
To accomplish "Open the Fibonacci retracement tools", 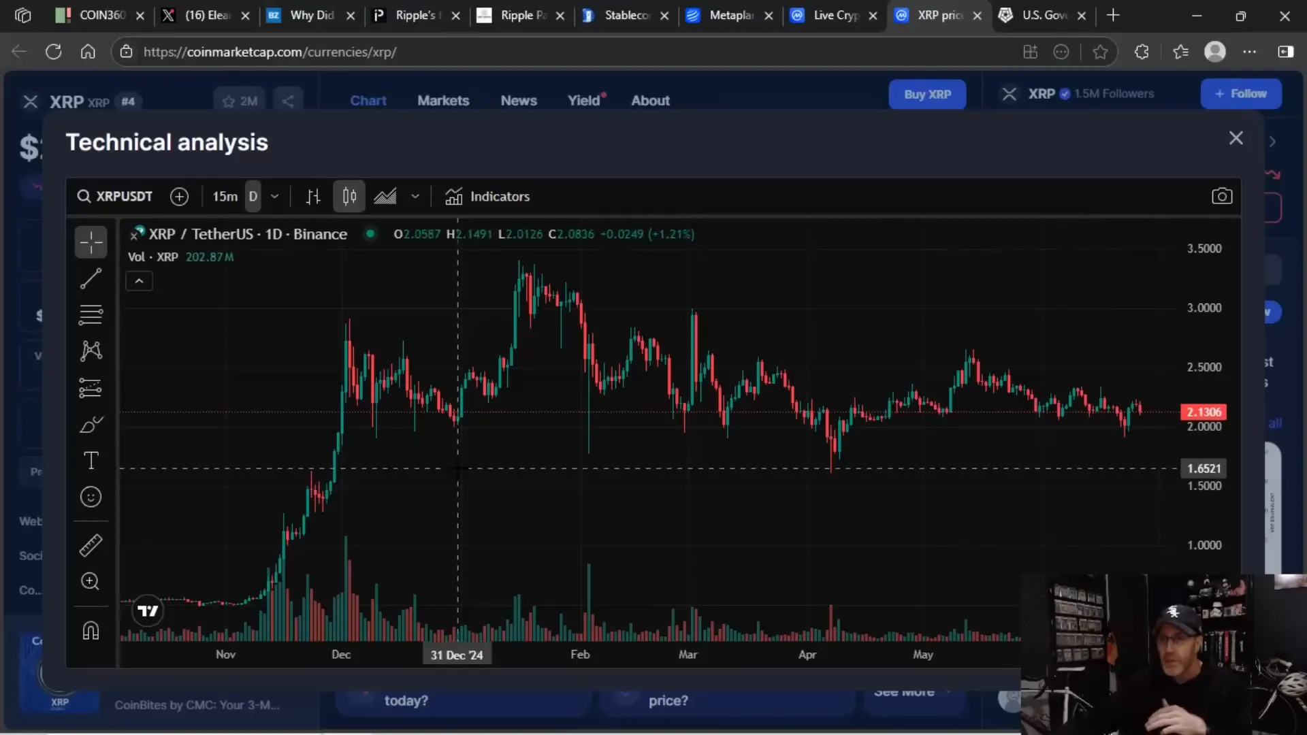I will click(x=91, y=314).
